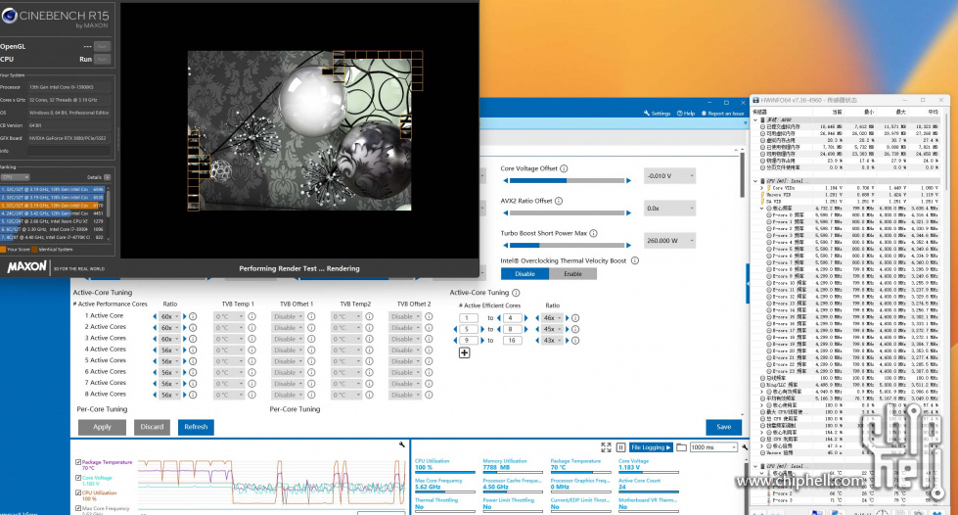Image resolution: width=958 pixels, height=515 pixels.
Task: Increase the 1 Active Core ratio with the right arrow
Action: coord(185,317)
